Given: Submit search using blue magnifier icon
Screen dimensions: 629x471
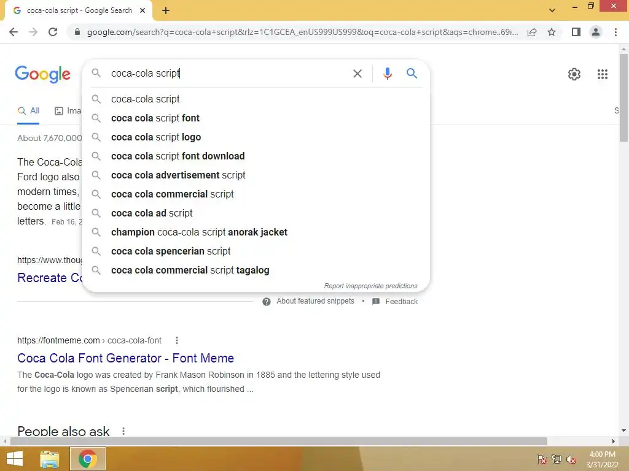Looking at the screenshot, I should [412, 74].
